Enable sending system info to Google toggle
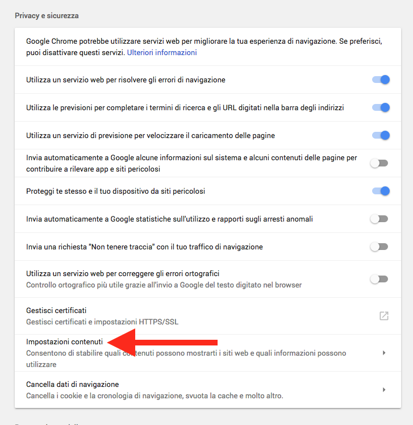The height and width of the screenshot is (425, 413). (379, 163)
